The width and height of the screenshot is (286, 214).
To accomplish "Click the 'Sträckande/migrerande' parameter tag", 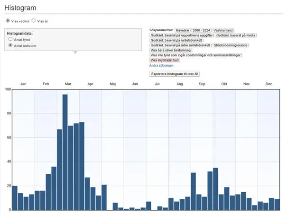I will (230, 45).
